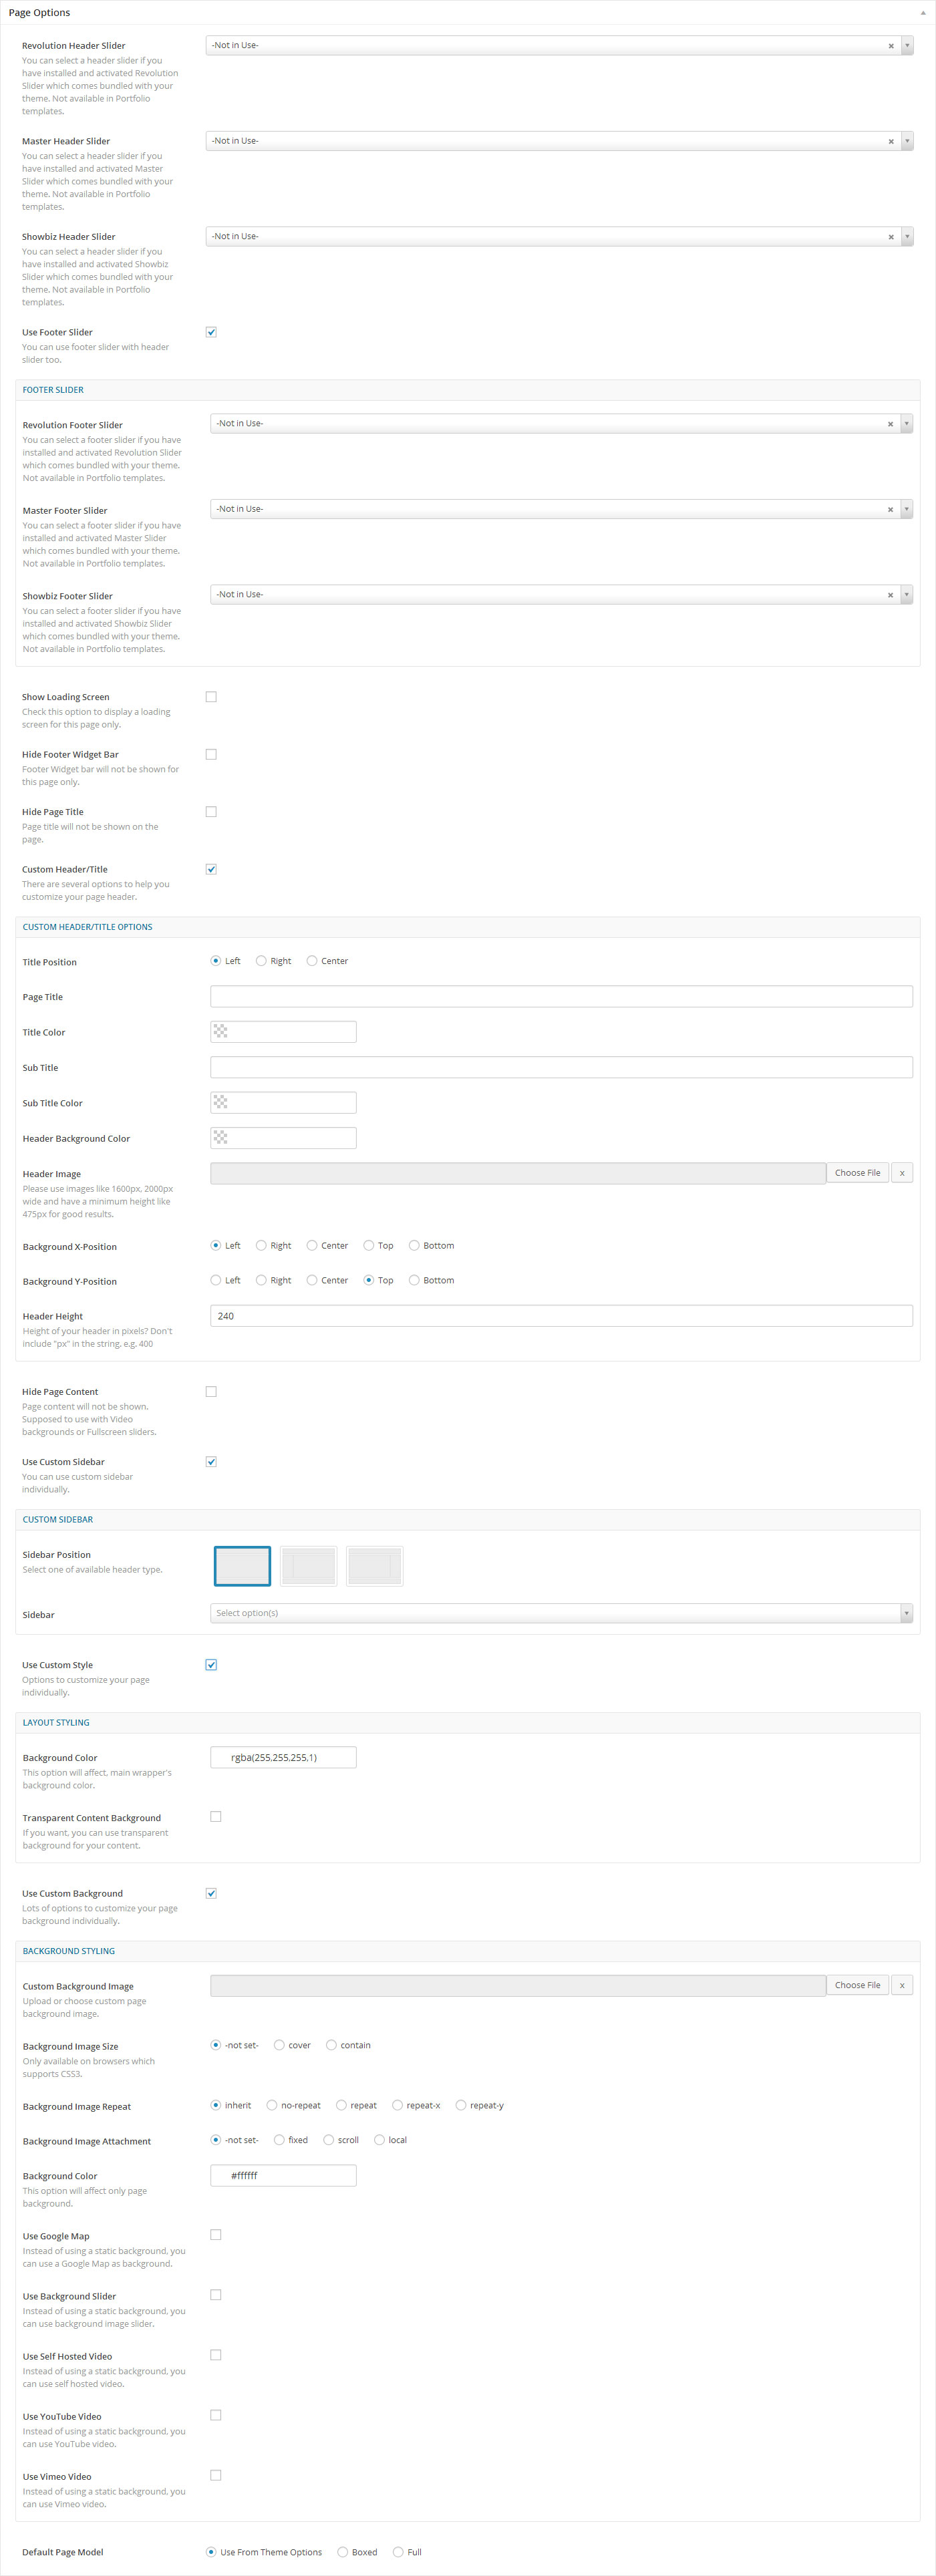The width and height of the screenshot is (936, 2576).
Task: Expand the Sidebar select options dropdown
Action: [x=906, y=1613]
